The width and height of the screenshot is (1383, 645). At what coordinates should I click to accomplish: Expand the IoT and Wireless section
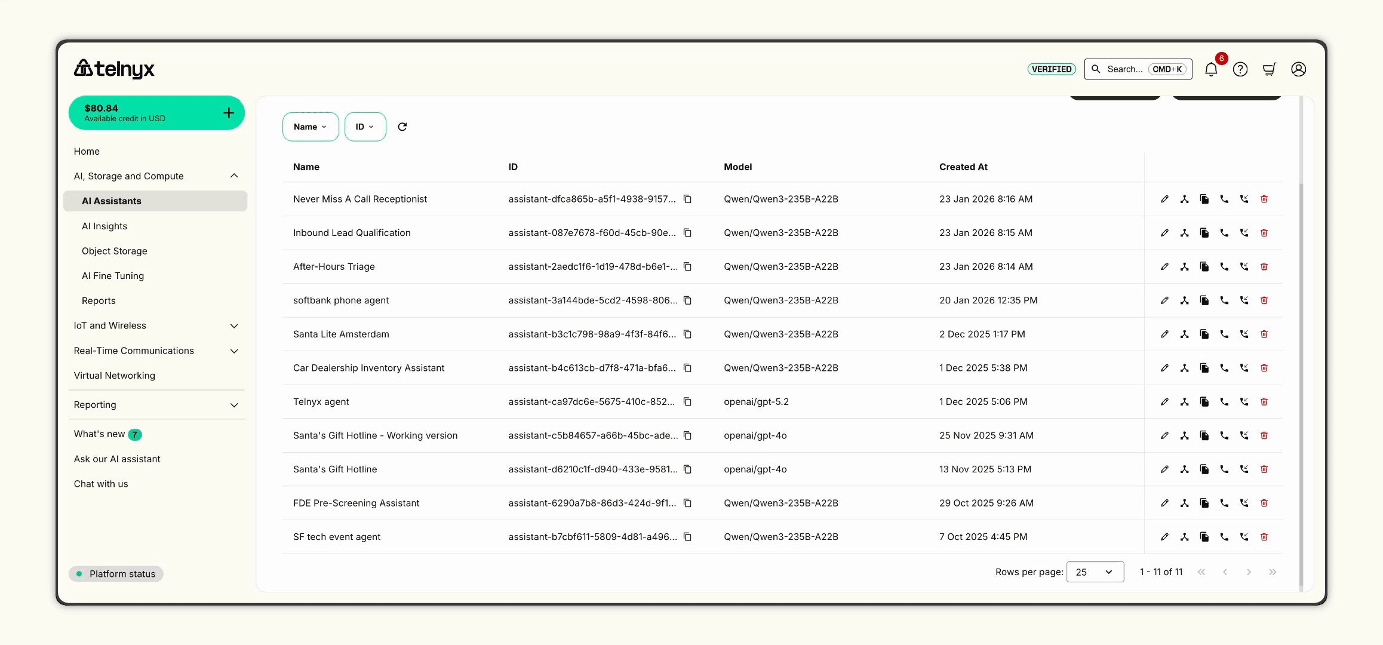coord(233,325)
